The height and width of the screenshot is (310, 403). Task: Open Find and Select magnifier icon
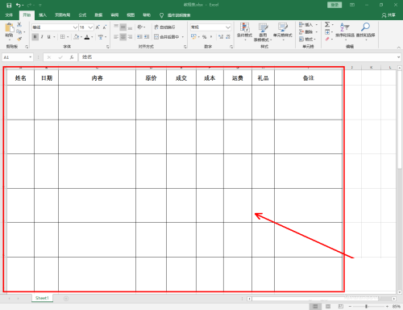click(365, 31)
